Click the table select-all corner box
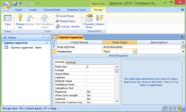 (x=54, y=42)
